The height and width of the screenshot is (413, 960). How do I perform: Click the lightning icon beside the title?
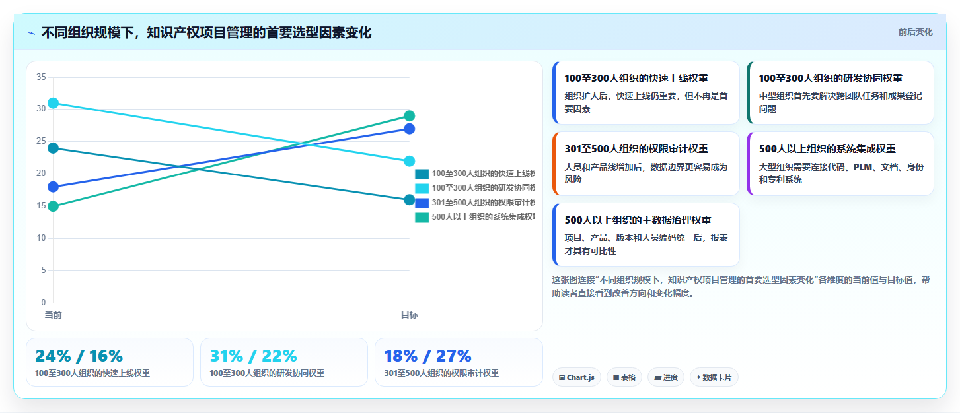(32, 33)
